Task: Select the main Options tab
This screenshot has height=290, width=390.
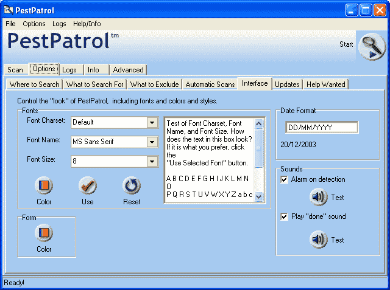Action: [x=44, y=69]
